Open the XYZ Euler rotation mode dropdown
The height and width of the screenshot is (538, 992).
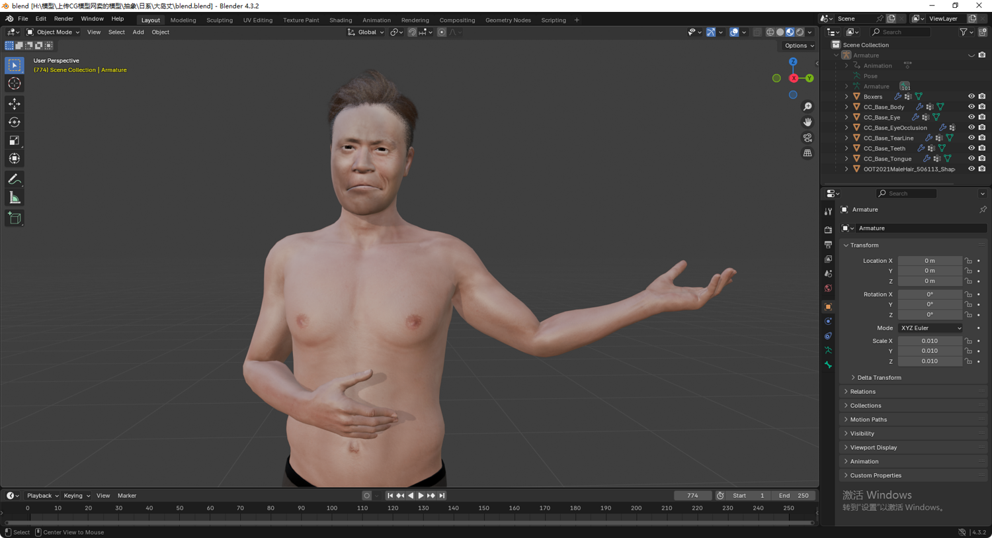(930, 328)
